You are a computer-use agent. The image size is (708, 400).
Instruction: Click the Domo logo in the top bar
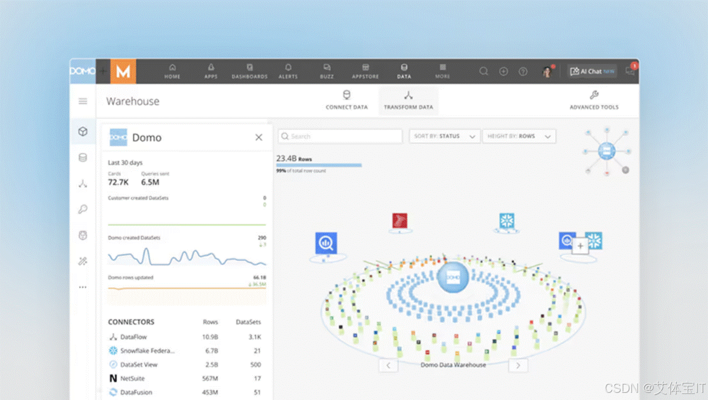click(83, 71)
